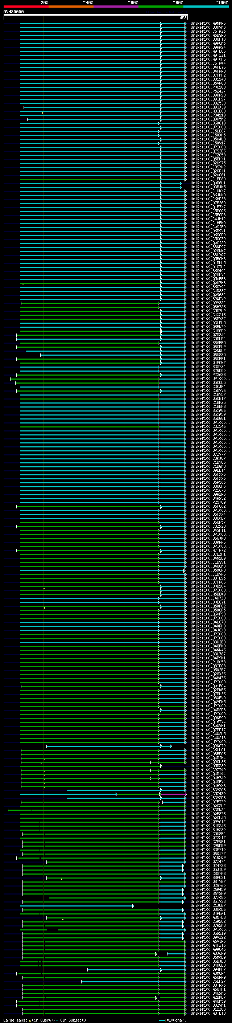Click the orange ~40% identity legend bar
The height and width of the screenshot is (1023, 232).
(x=71, y=7)
